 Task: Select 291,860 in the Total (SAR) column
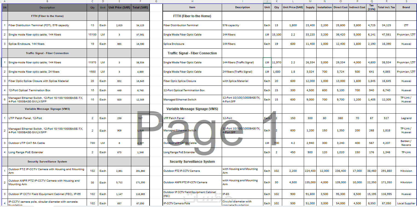(140, 171)
